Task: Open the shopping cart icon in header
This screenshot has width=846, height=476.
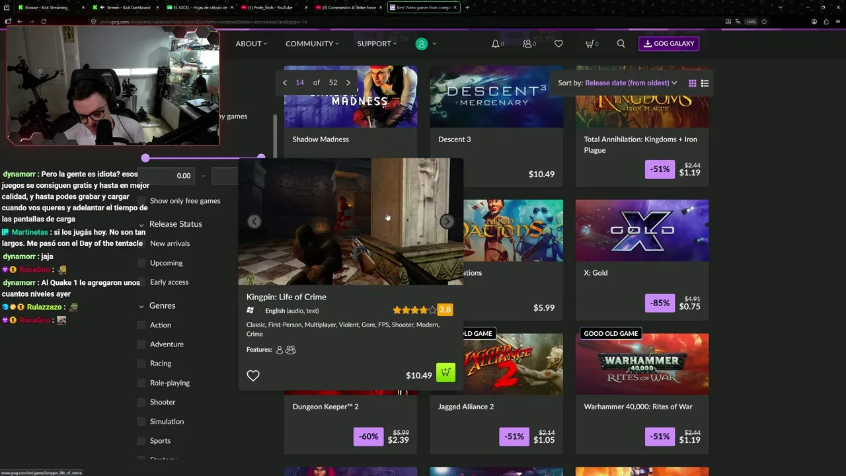Action: tap(590, 44)
